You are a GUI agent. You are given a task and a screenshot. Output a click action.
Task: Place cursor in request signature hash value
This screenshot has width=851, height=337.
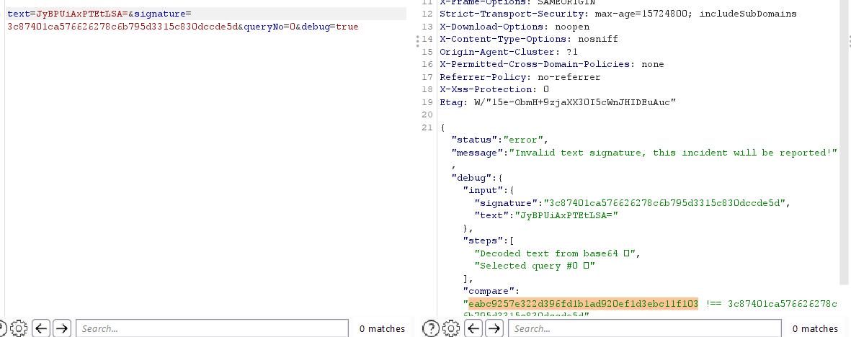tap(122, 27)
